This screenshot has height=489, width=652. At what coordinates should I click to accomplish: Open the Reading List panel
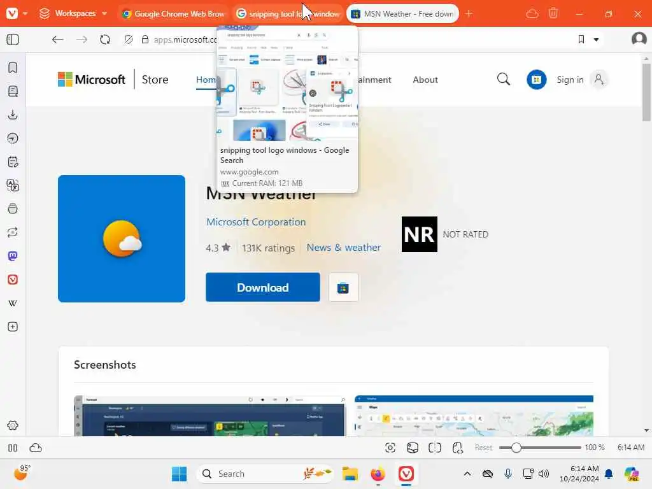pos(13,91)
